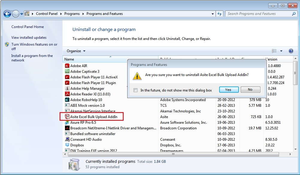Click the installed programs disc icon
Screen dimensions: 300x175
(74, 164)
